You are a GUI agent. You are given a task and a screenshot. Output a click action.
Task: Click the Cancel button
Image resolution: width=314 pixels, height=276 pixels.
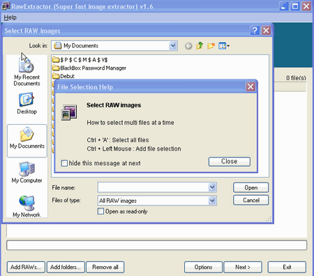251,200
